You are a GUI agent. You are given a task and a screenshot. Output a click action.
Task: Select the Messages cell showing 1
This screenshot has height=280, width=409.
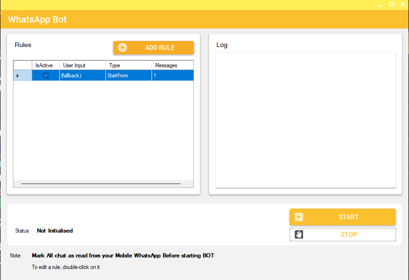173,76
